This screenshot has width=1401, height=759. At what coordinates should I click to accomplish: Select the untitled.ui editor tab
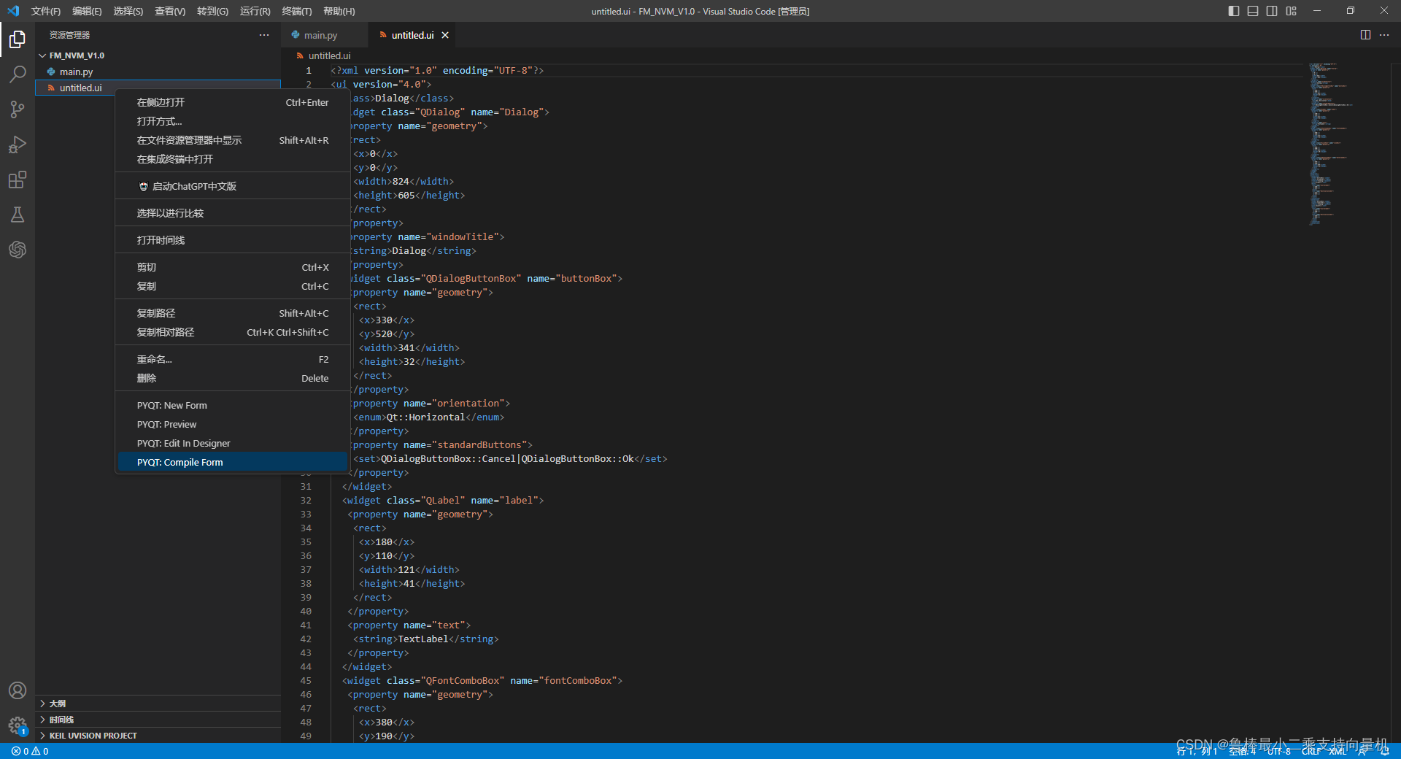point(412,35)
